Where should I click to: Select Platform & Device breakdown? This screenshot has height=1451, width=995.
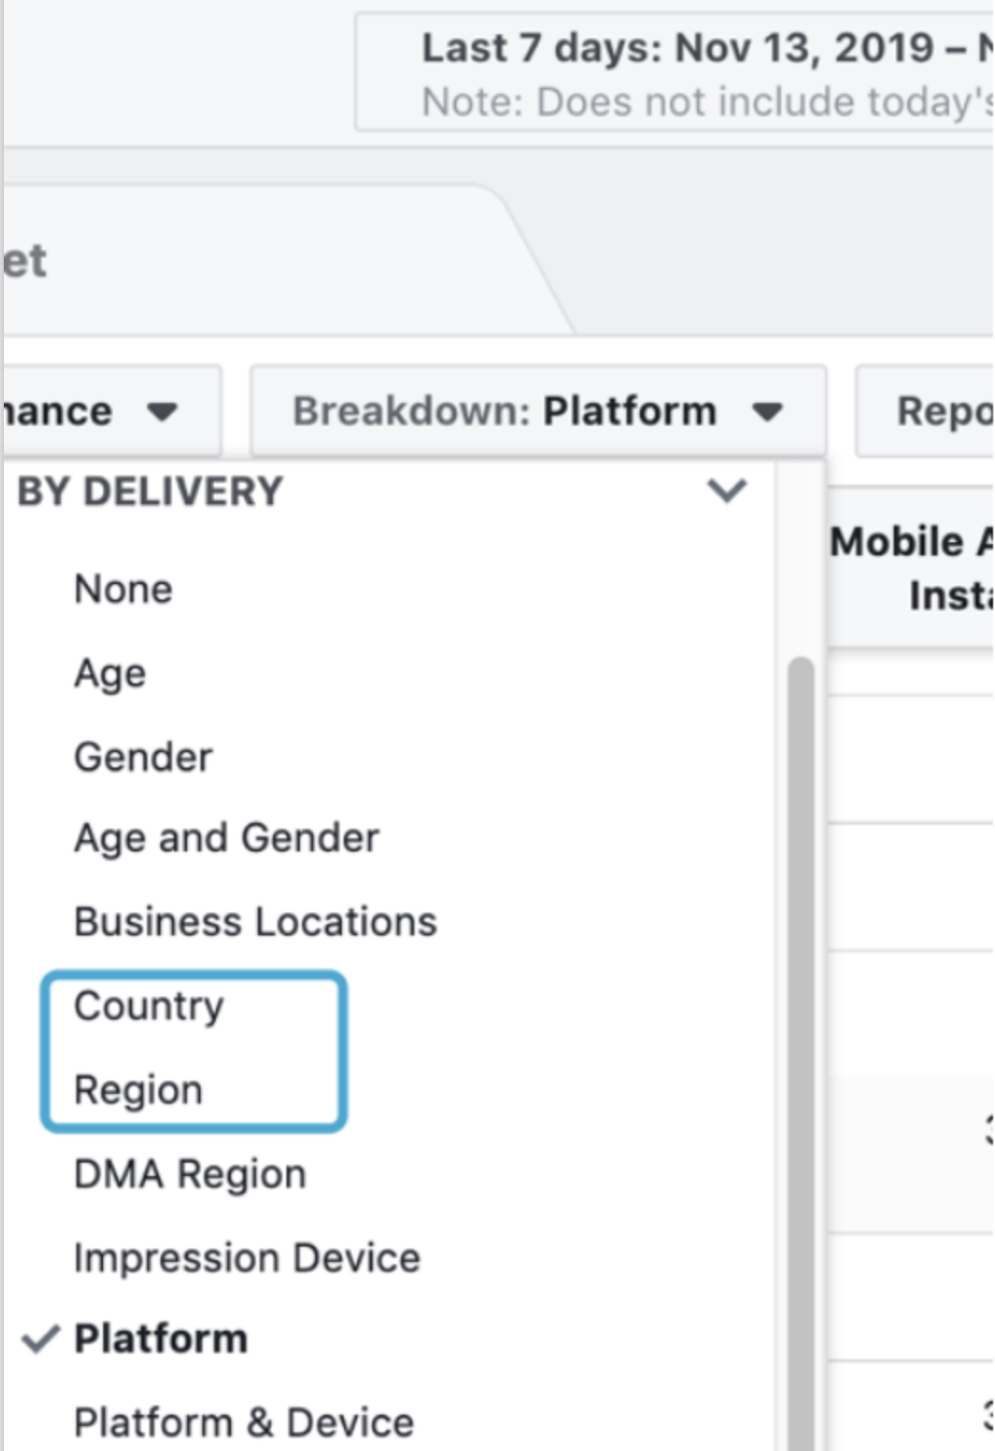click(243, 1422)
